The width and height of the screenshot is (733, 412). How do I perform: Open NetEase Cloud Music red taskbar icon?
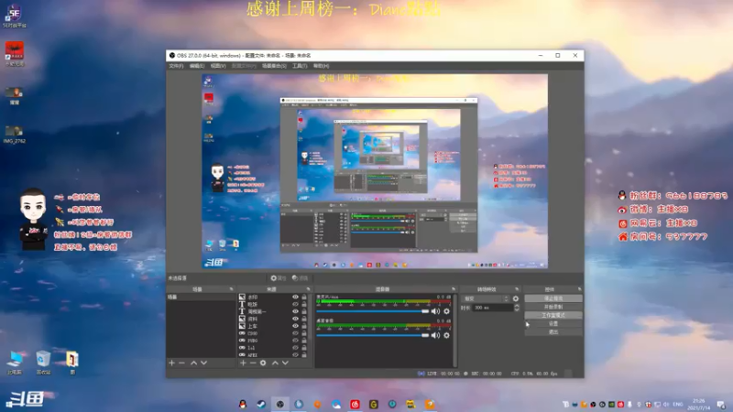pyautogui.click(x=355, y=404)
